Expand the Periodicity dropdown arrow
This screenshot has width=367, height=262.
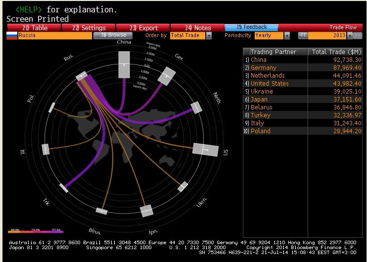point(287,36)
